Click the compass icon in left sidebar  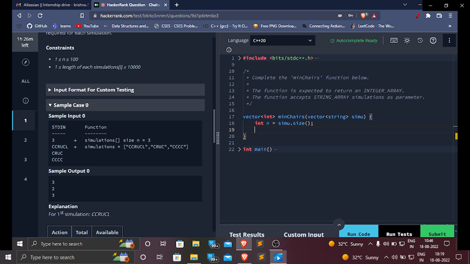point(25,62)
